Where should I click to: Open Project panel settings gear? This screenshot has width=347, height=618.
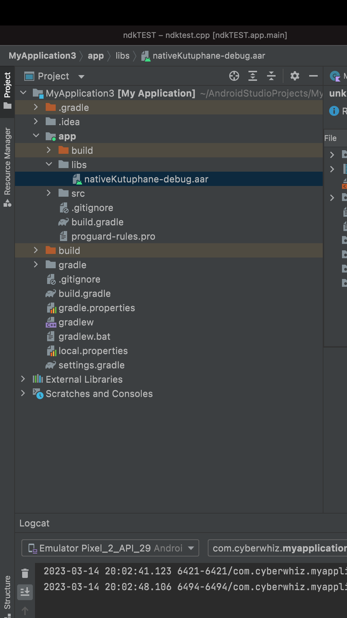point(295,76)
